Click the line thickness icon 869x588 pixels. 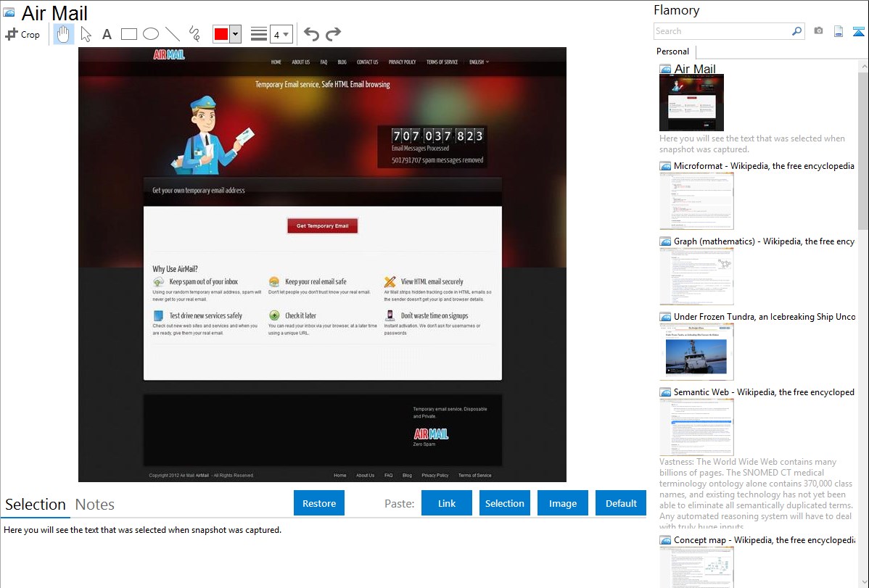(x=259, y=34)
